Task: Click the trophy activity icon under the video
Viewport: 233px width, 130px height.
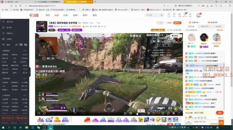Action: point(57,120)
